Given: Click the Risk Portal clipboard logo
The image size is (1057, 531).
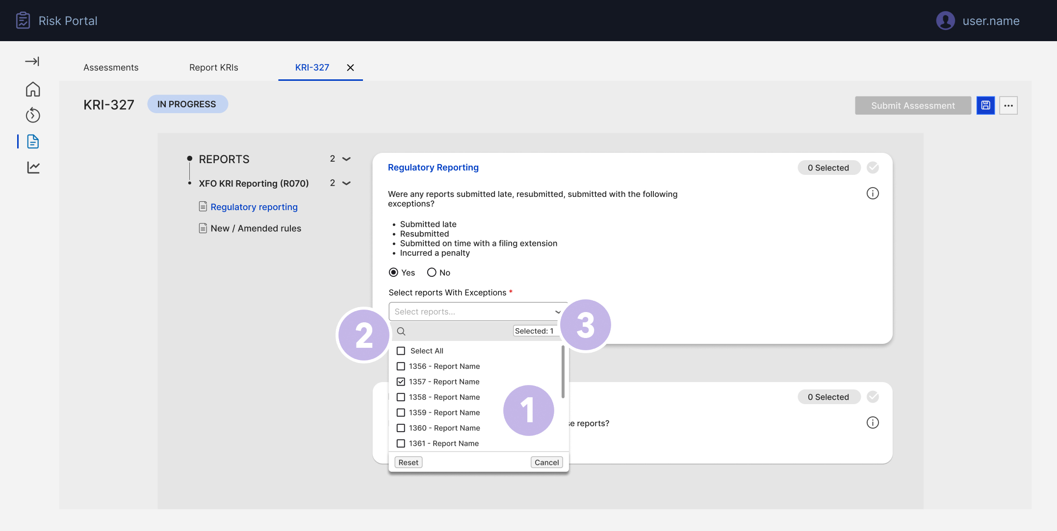Looking at the screenshot, I should [23, 21].
